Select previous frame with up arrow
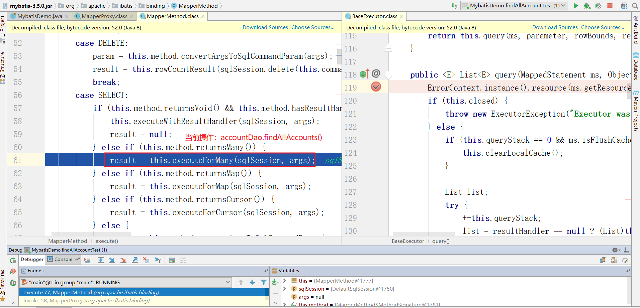 [x=241, y=283]
